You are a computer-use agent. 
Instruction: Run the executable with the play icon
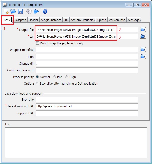pos(36,11)
